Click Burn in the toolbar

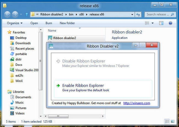pyautogui.click(x=49, y=23)
